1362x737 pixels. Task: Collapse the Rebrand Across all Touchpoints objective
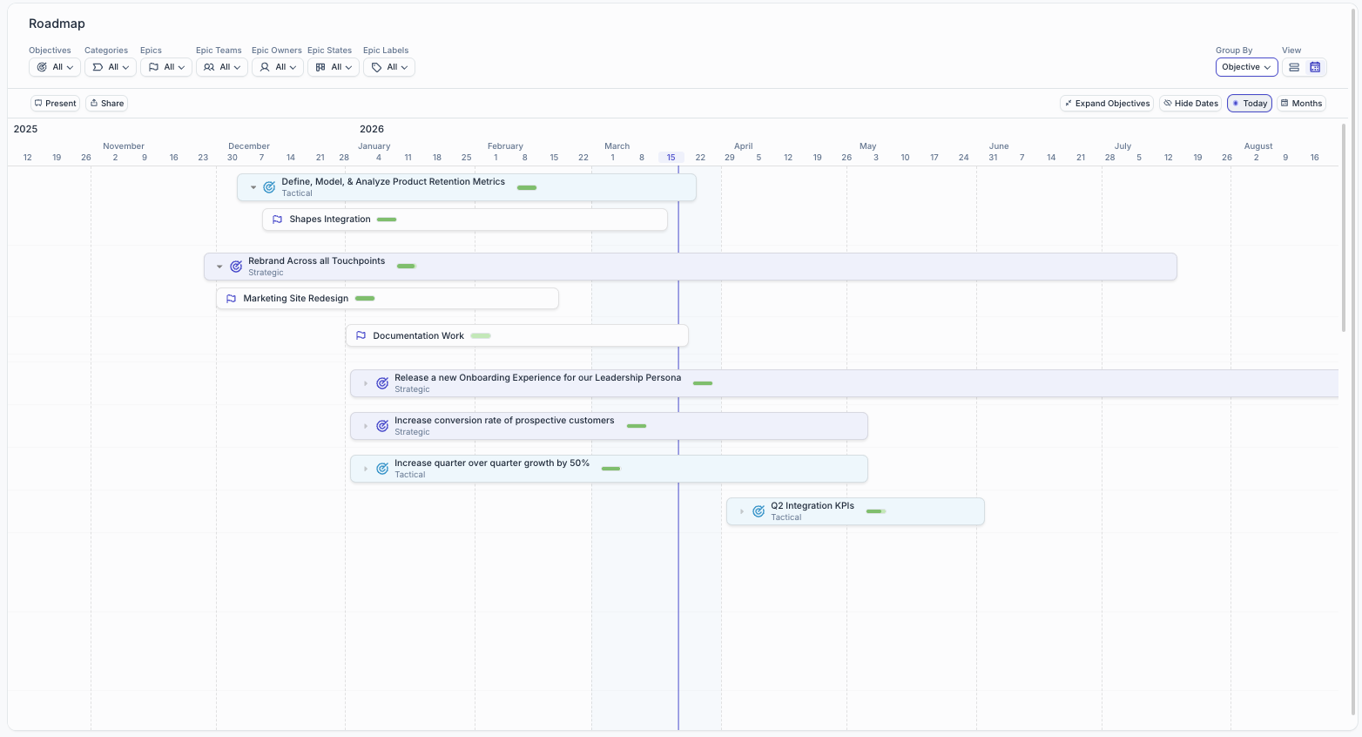click(219, 267)
